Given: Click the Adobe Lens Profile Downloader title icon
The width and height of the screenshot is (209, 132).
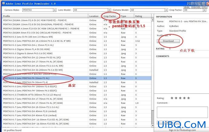Looking at the screenshot, I should pyautogui.click(x=3, y=3).
